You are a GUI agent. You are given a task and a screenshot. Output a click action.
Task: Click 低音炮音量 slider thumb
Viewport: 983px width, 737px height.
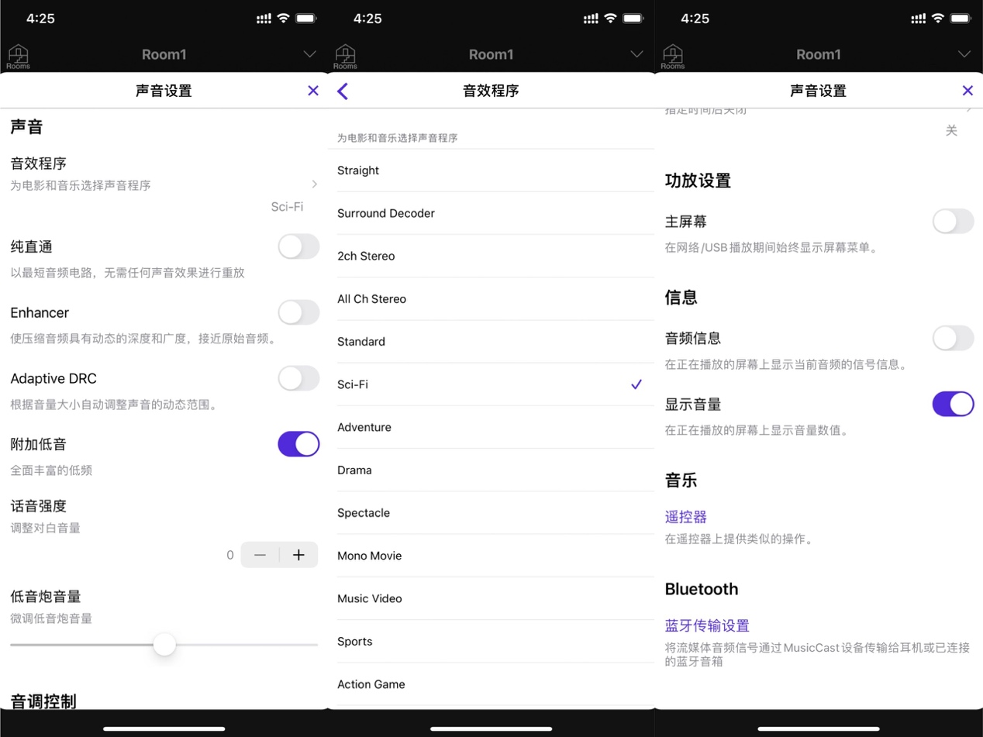(164, 644)
